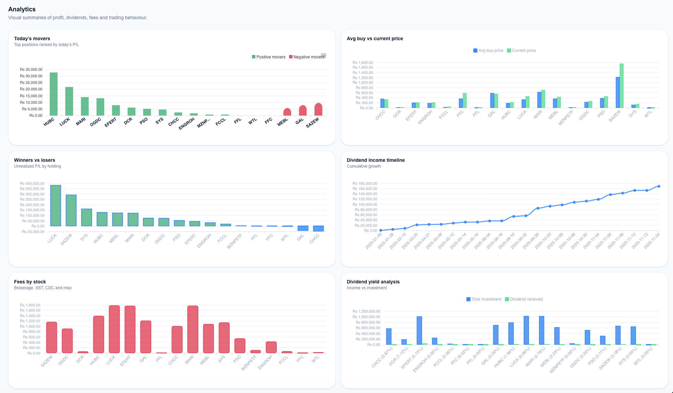Click the LUCK bar in Winners vs losers
The image size is (673, 393).
click(x=56, y=206)
